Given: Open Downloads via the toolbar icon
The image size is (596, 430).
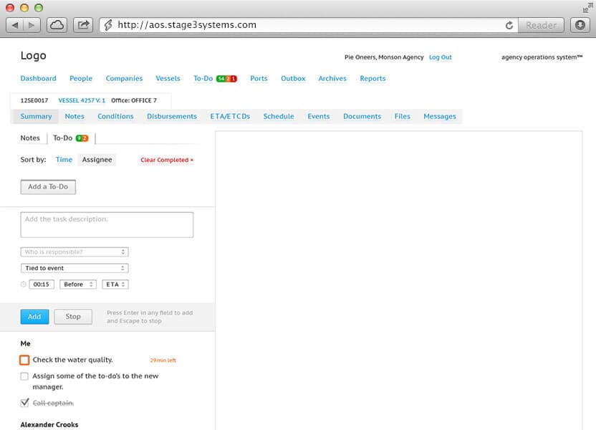Looking at the screenshot, I should tap(579, 24).
